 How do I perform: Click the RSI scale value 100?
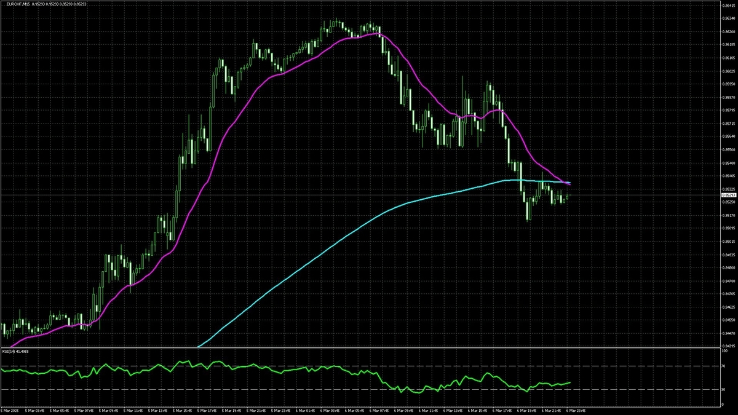[724, 351]
